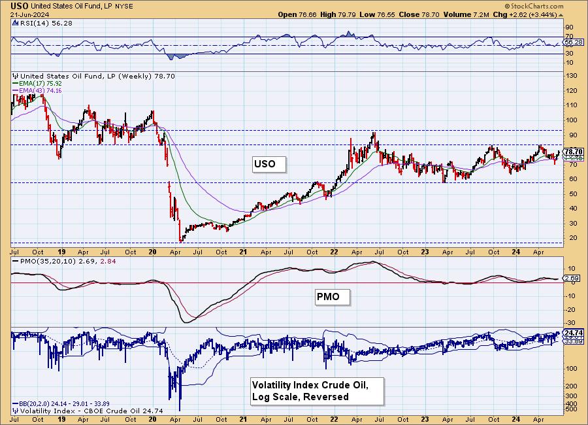Click the EMA(43) 74.16 legend text

(41, 90)
